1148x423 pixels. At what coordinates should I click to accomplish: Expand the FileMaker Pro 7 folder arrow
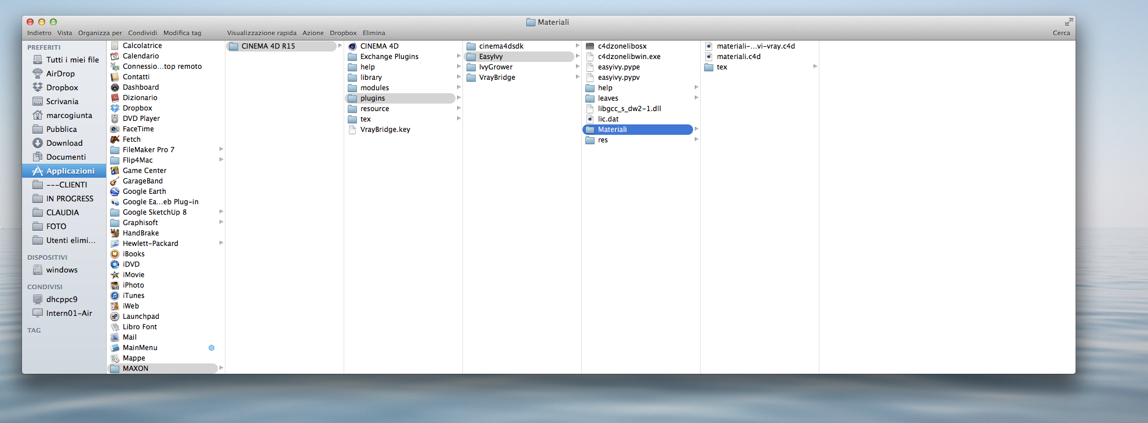point(221,149)
